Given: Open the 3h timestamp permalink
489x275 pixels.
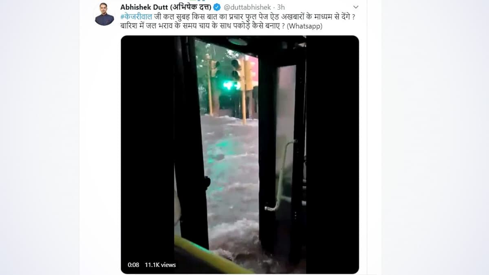Looking at the screenshot, I should pos(281,7).
